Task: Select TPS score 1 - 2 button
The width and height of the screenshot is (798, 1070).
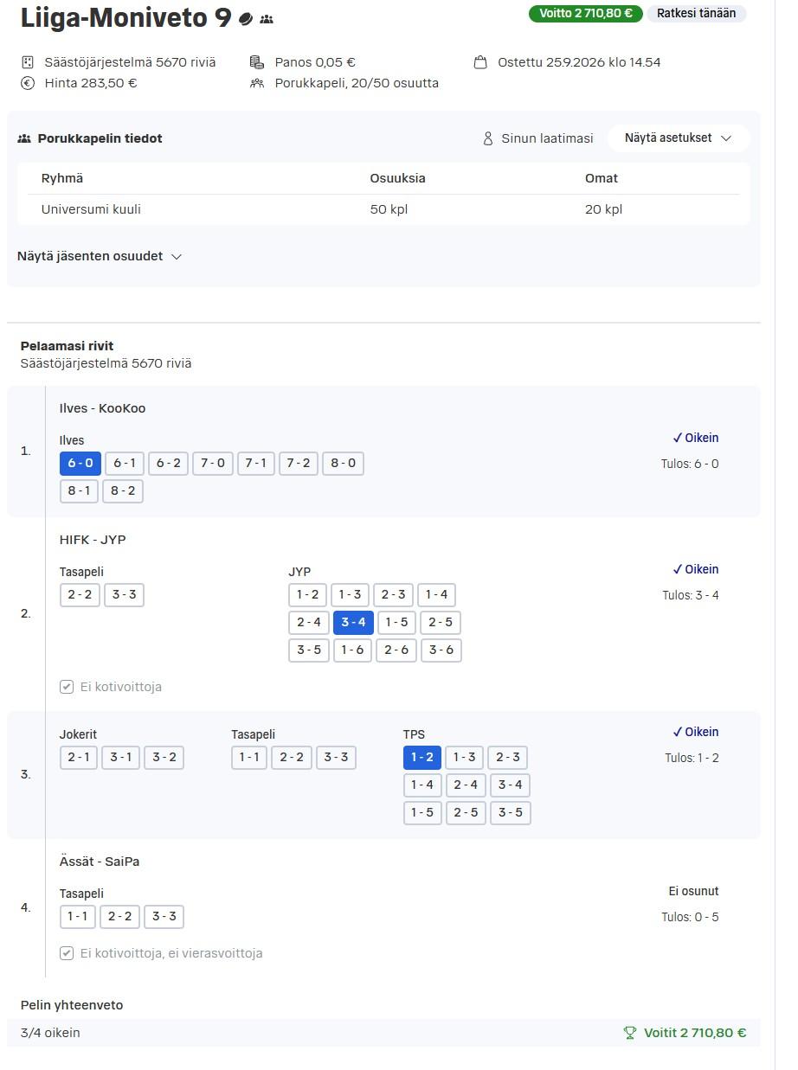Action: (x=422, y=758)
